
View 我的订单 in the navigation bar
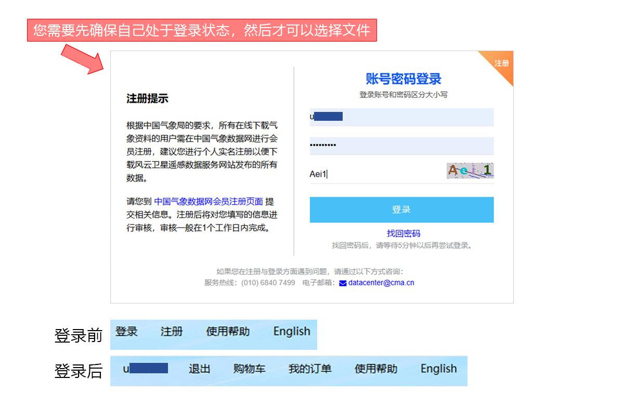pyautogui.click(x=310, y=369)
